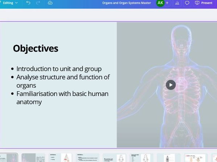Open fifth slide thumbnail with body outline and title
Viewport: 217px width, 162px height.
tap(114, 158)
